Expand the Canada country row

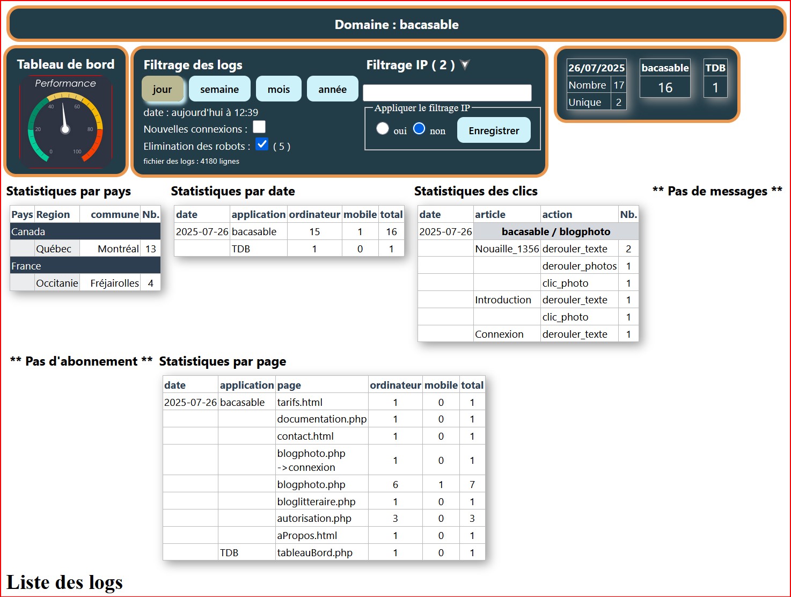point(85,231)
